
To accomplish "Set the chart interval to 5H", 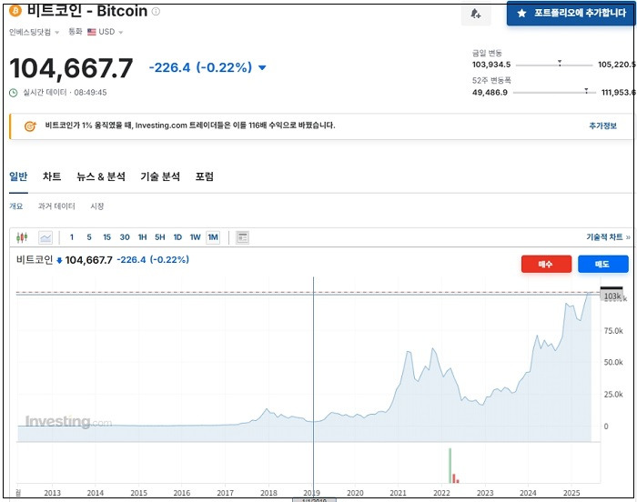I will click(160, 237).
